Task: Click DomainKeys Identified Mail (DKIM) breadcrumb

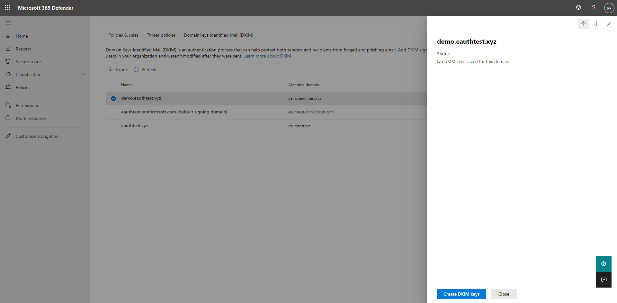Action: [x=219, y=35]
